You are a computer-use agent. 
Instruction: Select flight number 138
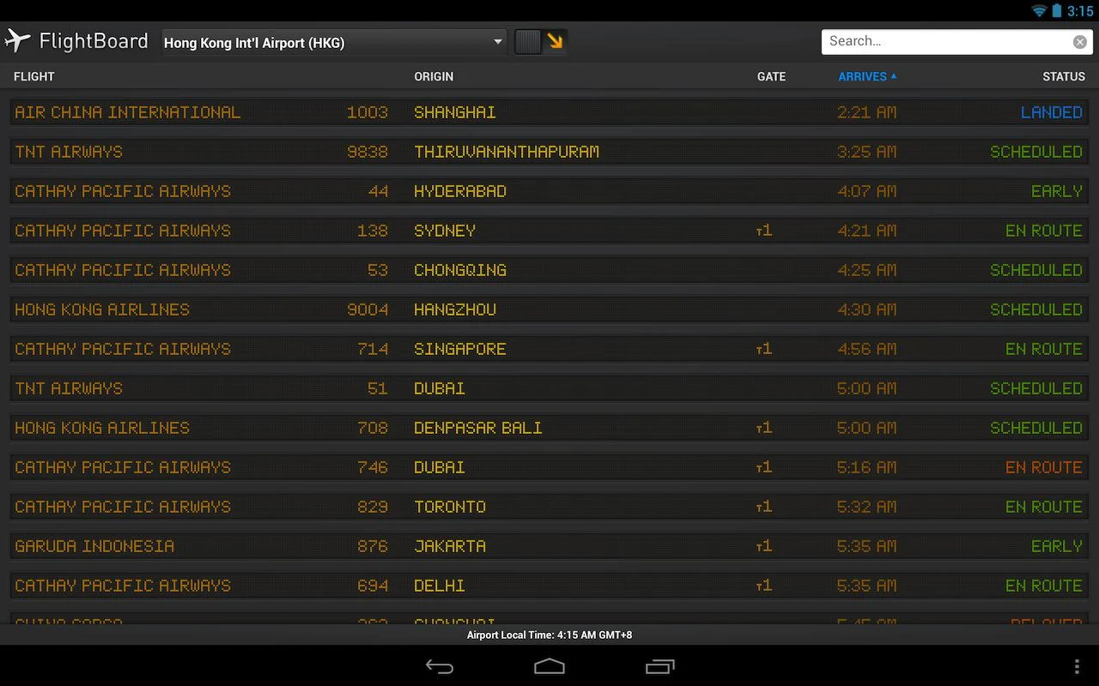pyautogui.click(x=373, y=231)
